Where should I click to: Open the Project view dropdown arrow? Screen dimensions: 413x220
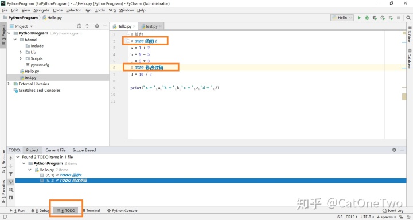pos(32,26)
